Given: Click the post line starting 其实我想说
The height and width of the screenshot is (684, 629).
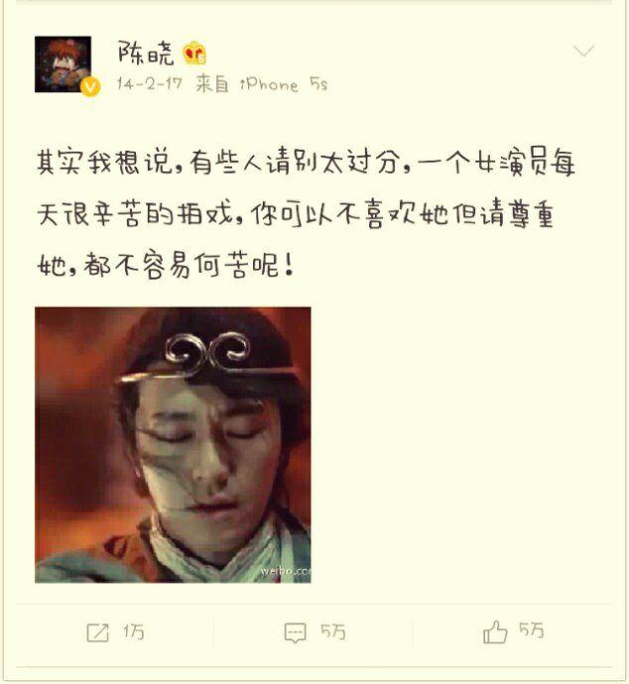Looking at the screenshot, I should click(x=306, y=163).
